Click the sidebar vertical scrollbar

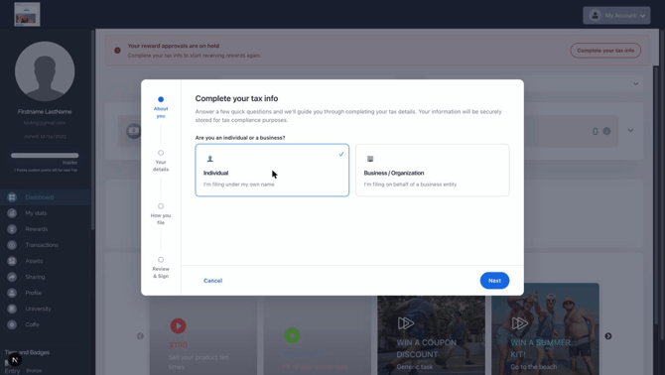coord(93,130)
